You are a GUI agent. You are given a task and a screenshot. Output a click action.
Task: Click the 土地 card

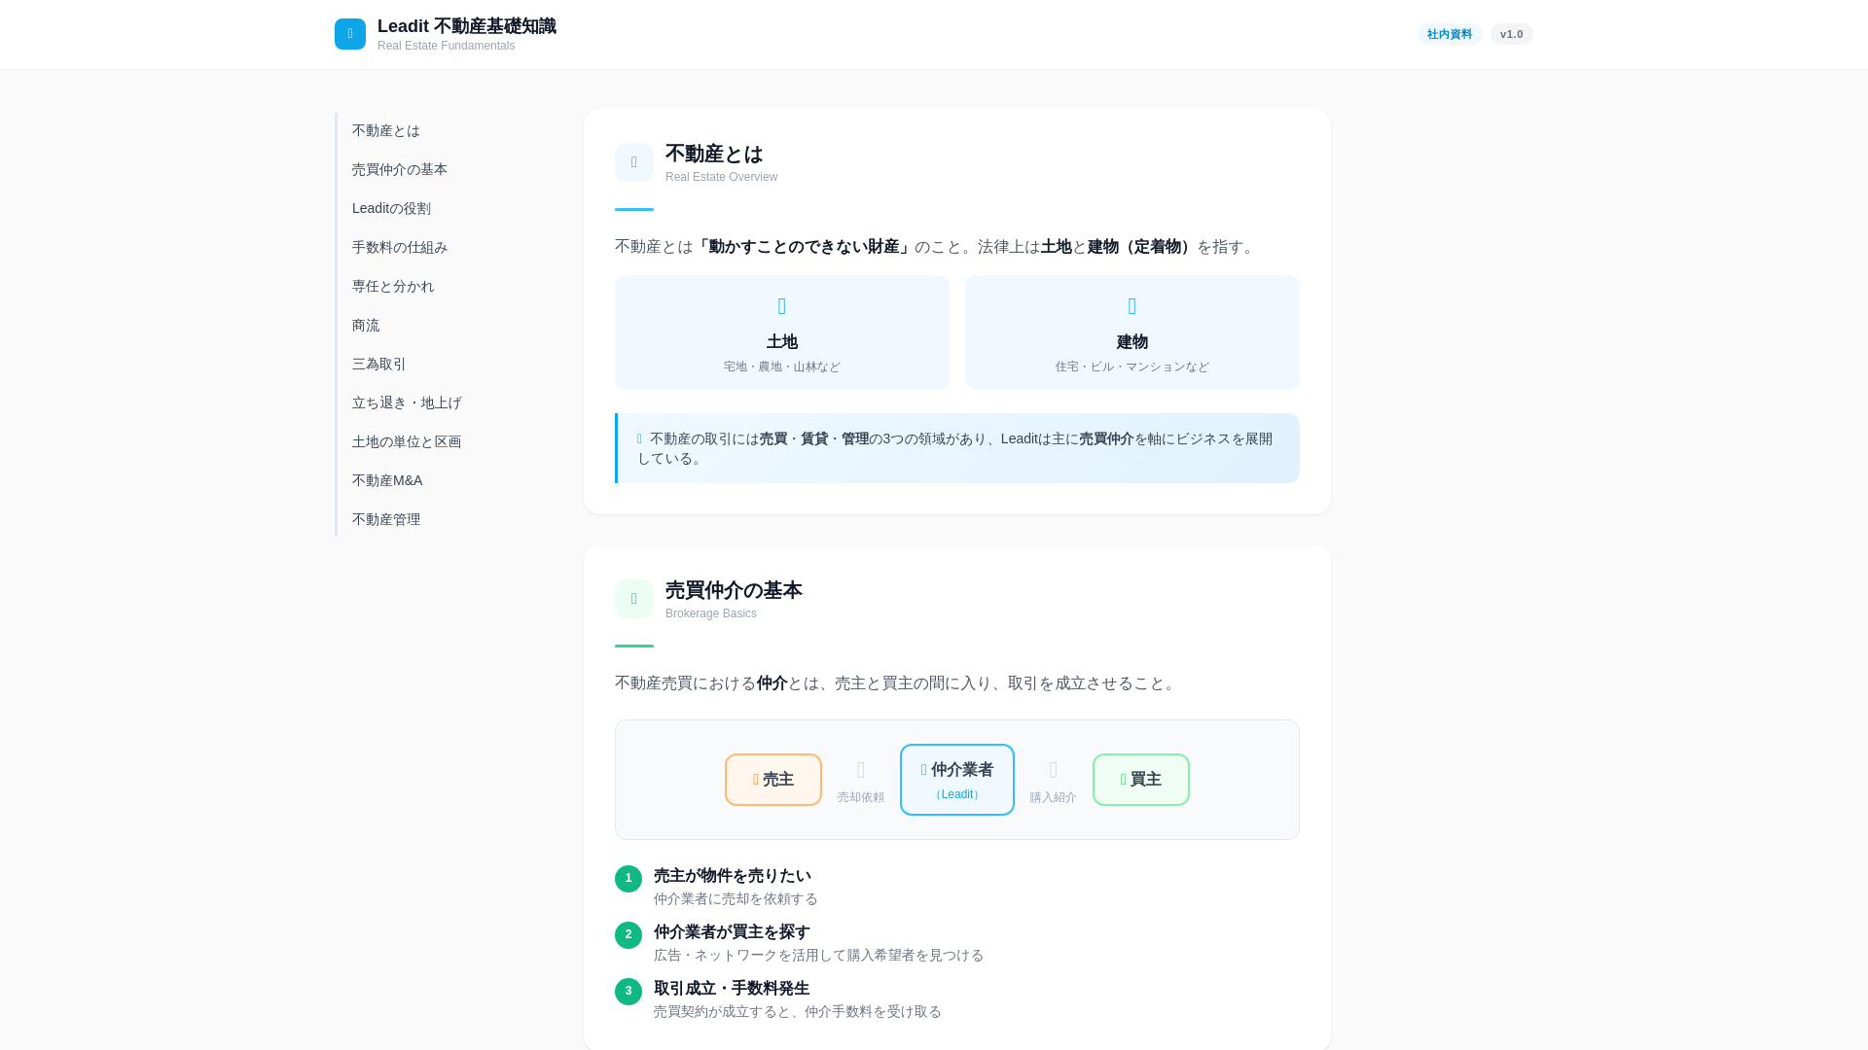(782, 332)
